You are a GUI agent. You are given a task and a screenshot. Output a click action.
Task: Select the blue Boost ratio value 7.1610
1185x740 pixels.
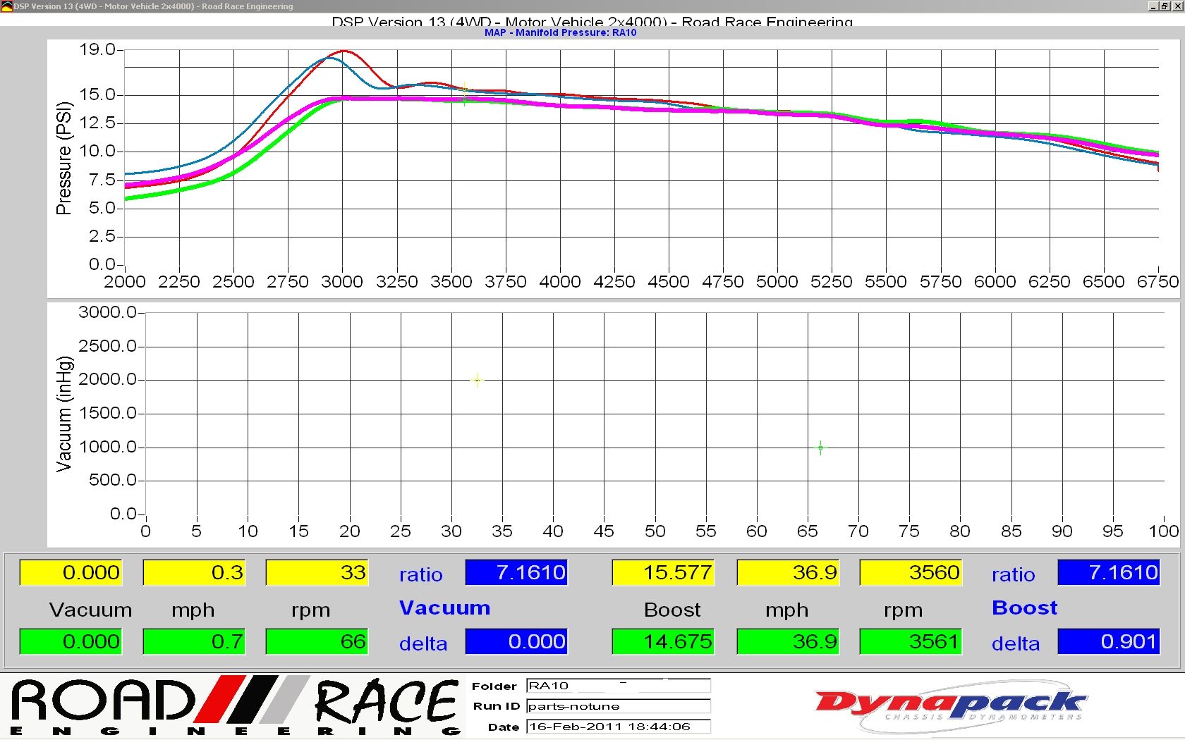(1109, 572)
